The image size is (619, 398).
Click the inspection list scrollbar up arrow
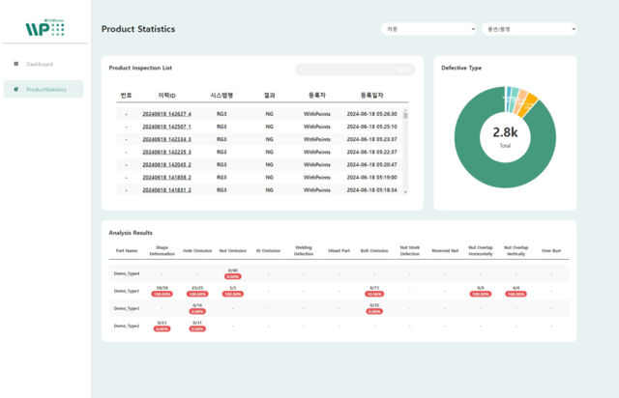click(406, 111)
